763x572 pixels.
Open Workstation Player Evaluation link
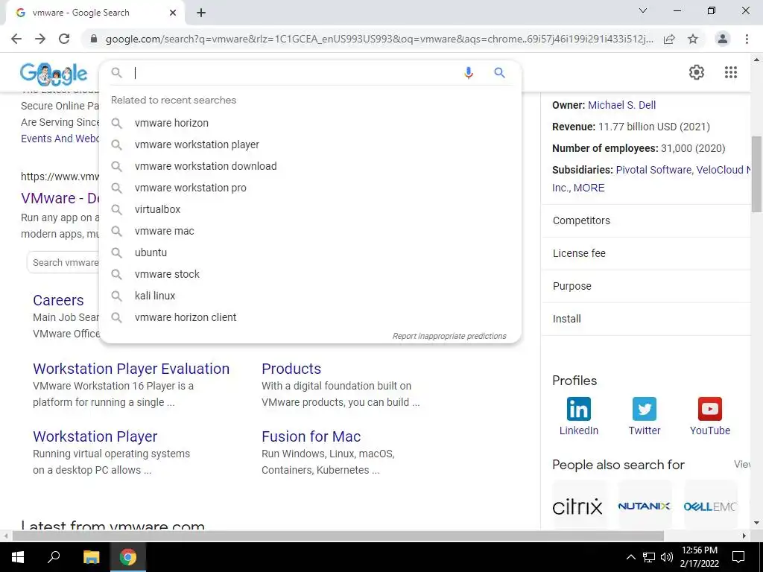point(131,369)
